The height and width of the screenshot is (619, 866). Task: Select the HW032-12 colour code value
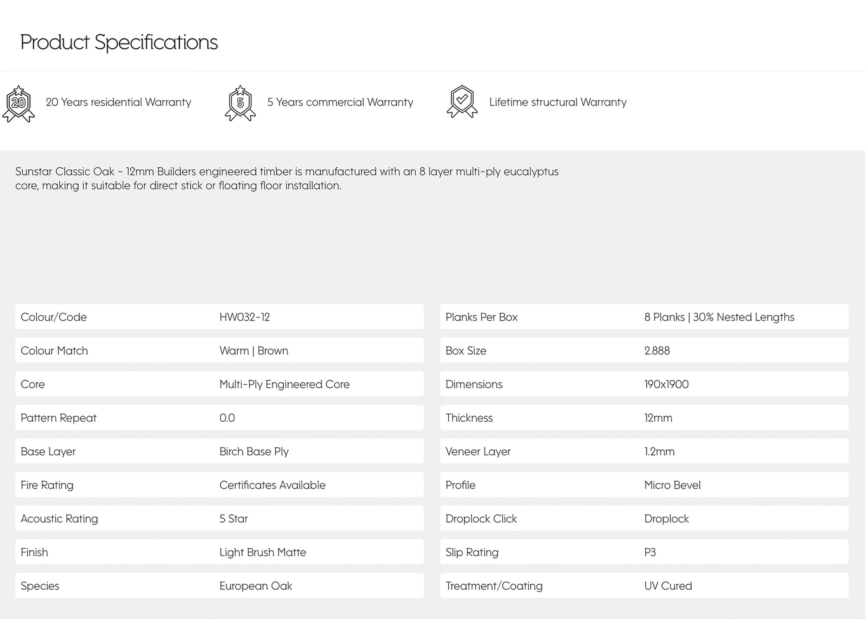tap(245, 317)
